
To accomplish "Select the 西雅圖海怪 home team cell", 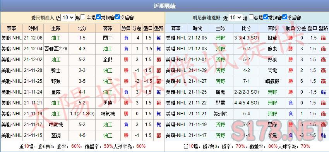I will [x=56, y=49].
